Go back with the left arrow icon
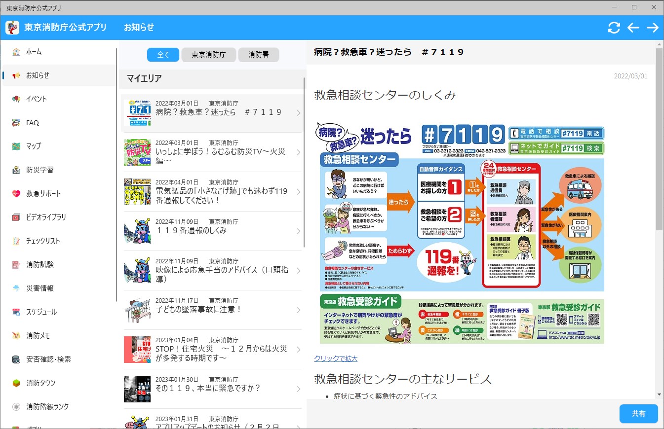This screenshot has width=664, height=429. click(633, 28)
